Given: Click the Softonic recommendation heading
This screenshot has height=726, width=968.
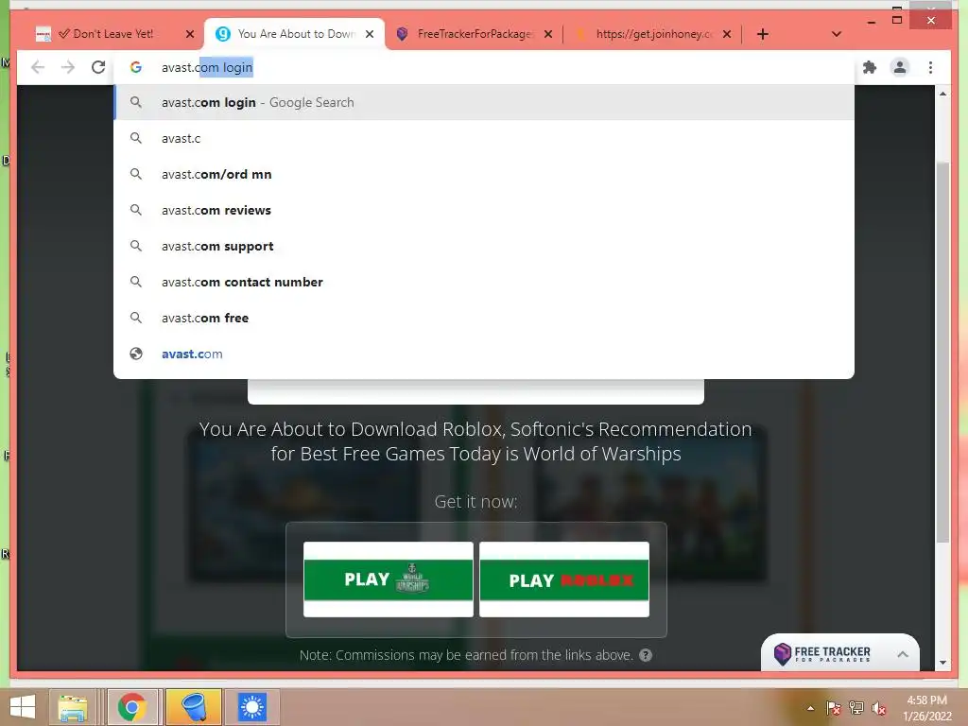Looking at the screenshot, I should [x=475, y=441].
